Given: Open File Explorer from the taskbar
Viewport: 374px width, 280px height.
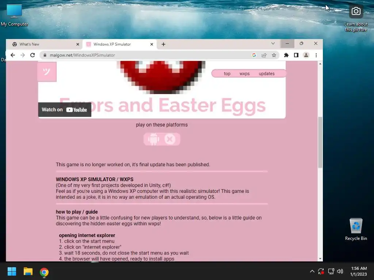Looking at the screenshot, I should (x=28, y=271).
